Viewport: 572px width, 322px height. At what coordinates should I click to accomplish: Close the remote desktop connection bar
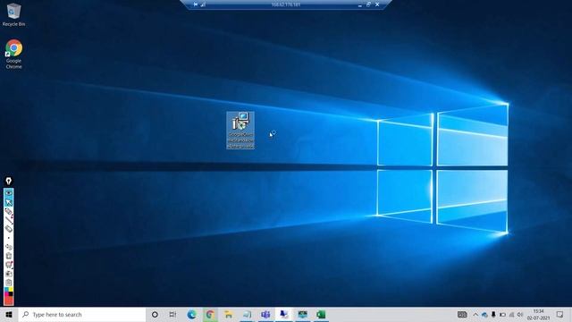point(377,4)
